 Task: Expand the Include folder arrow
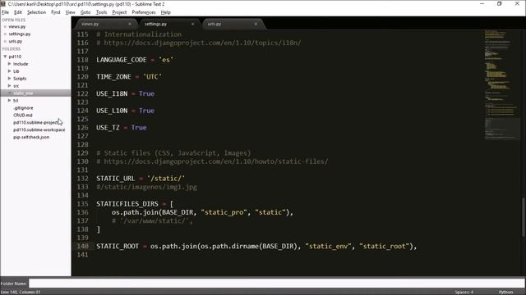(x=9, y=64)
